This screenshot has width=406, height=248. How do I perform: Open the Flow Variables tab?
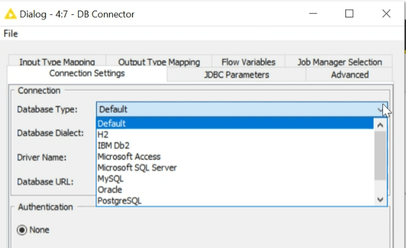click(x=249, y=61)
